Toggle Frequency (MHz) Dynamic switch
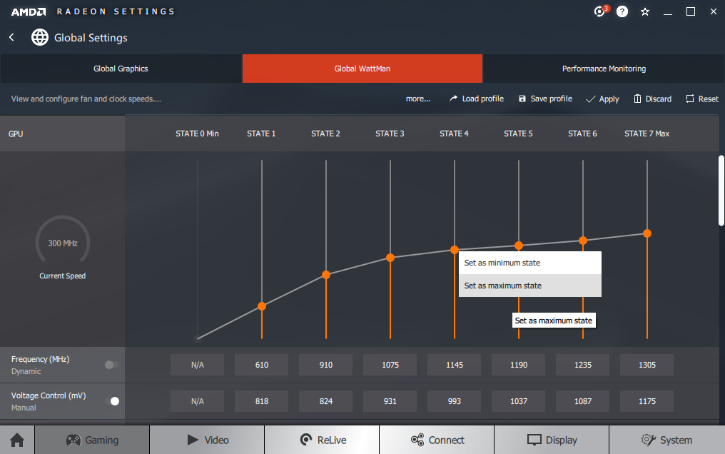 pos(111,365)
